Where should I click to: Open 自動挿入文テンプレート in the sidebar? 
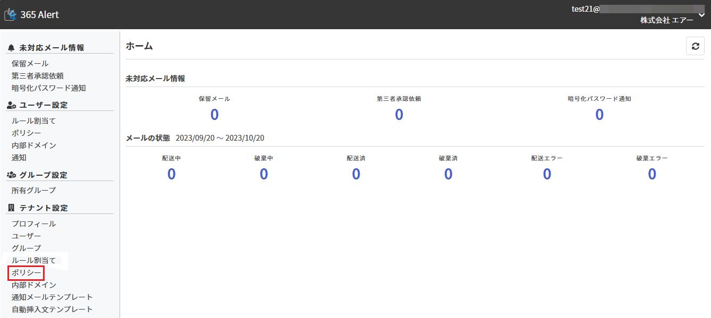(52, 310)
